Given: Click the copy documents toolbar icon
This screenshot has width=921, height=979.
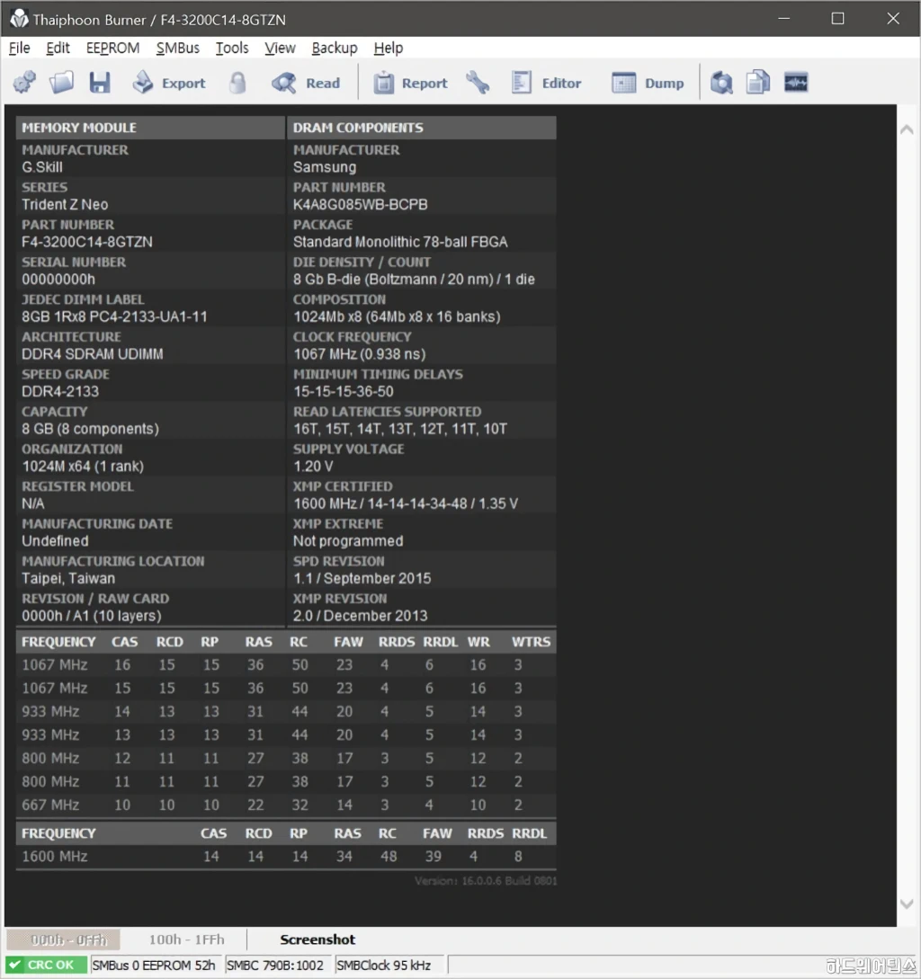Looking at the screenshot, I should pyautogui.click(x=758, y=83).
